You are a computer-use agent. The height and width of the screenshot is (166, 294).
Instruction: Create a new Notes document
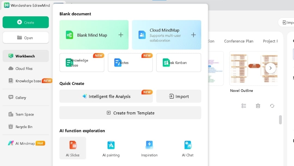point(130,63)
